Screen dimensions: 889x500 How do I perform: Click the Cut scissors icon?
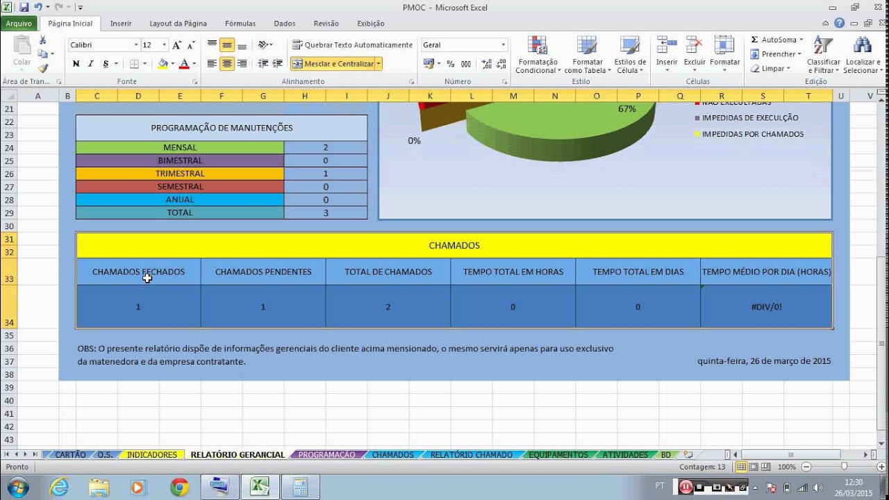coord(43,40)
